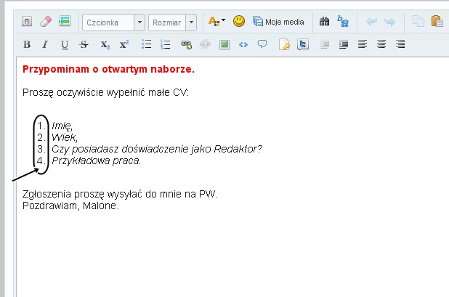Insert an image into the post

[x=224, y=44]
